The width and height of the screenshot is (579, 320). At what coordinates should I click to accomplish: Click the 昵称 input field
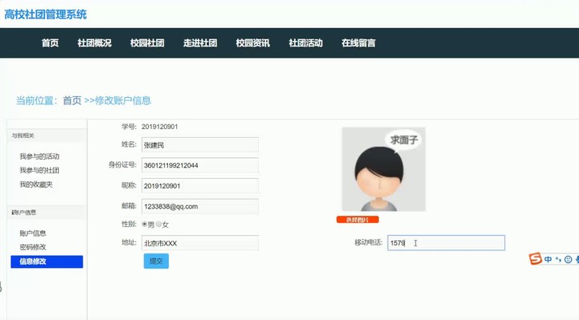tap(200, 186)
